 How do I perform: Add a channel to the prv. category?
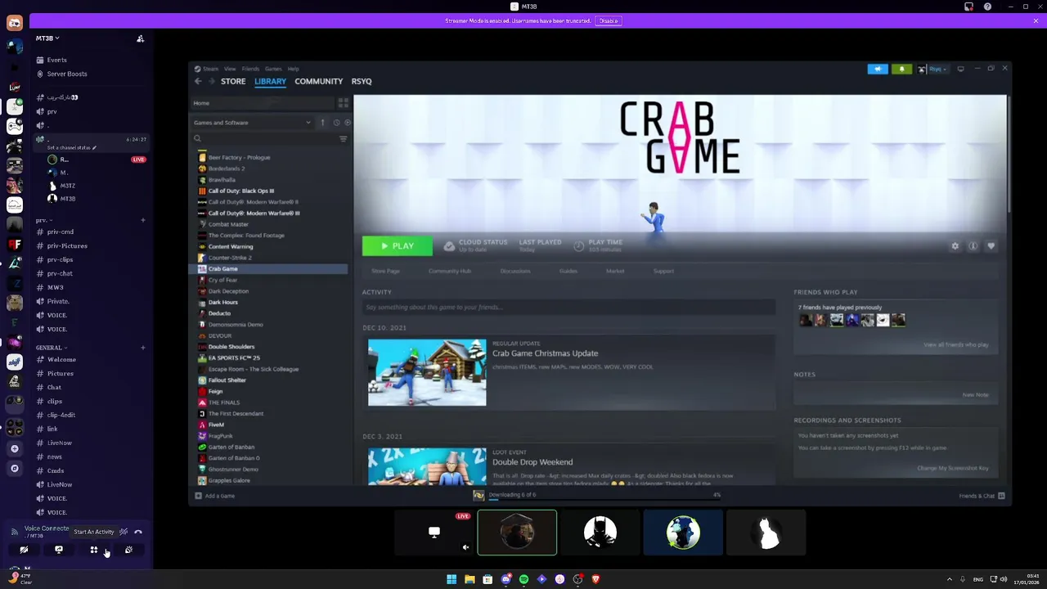click(x=143, y=220)
